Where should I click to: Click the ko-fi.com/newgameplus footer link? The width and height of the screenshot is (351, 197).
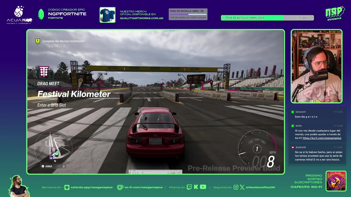[x=143, y=187]
